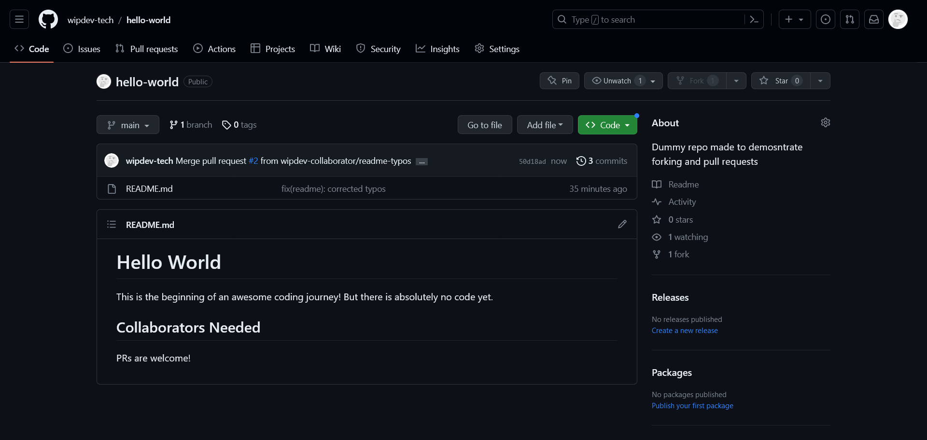
Task: Open the Go to file button
Action: (485, 125)
